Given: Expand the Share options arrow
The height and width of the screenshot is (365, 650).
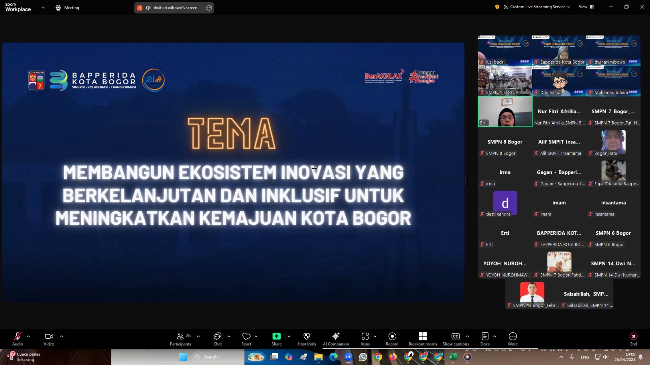Looking at the screenshot, I should tap(289, 336).
